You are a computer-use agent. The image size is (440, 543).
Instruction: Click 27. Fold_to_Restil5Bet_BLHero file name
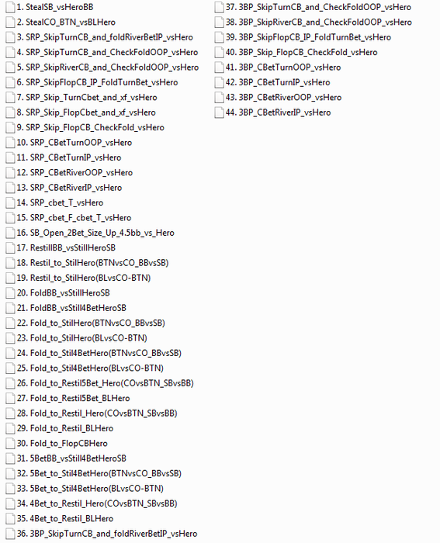tap(73, 398)
